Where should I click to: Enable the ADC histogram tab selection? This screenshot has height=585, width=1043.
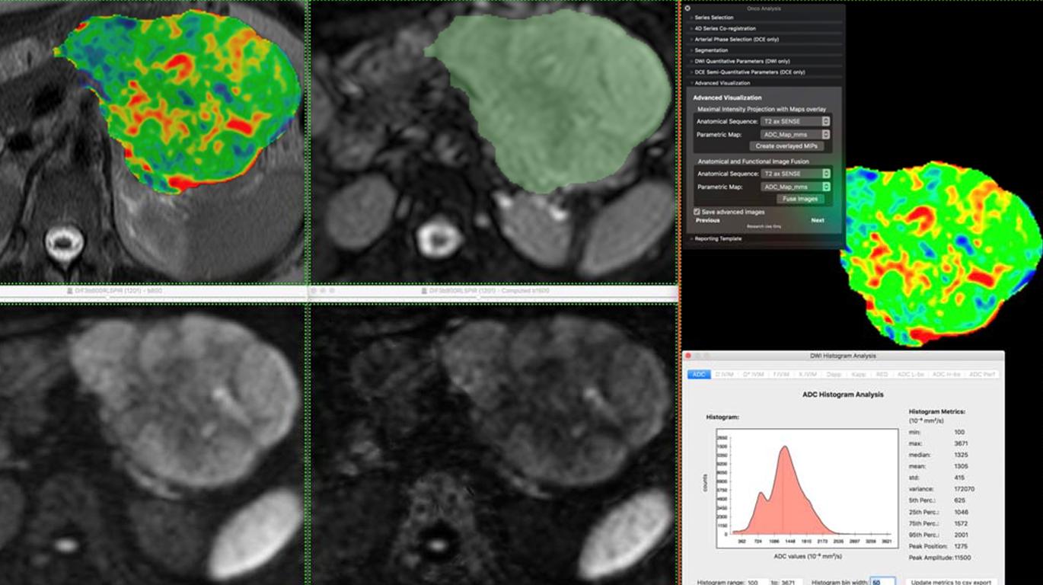[x=699, y=375]
